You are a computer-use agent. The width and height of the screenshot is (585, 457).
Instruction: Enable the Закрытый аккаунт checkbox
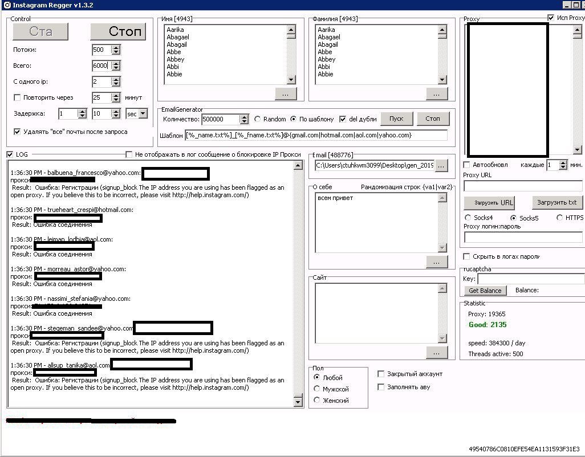pyautogui.click(x=381, y=374)
